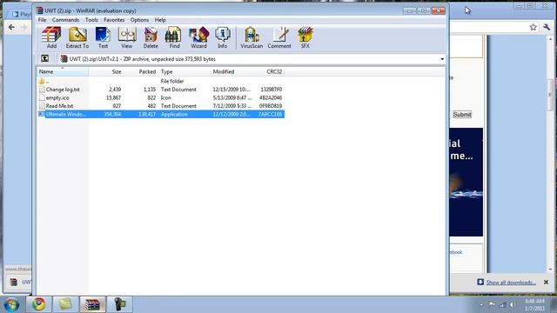The width and height of the screenshot is (557, 313).
Task: Click the Submit button in Chrome
Action: (462, 114)
